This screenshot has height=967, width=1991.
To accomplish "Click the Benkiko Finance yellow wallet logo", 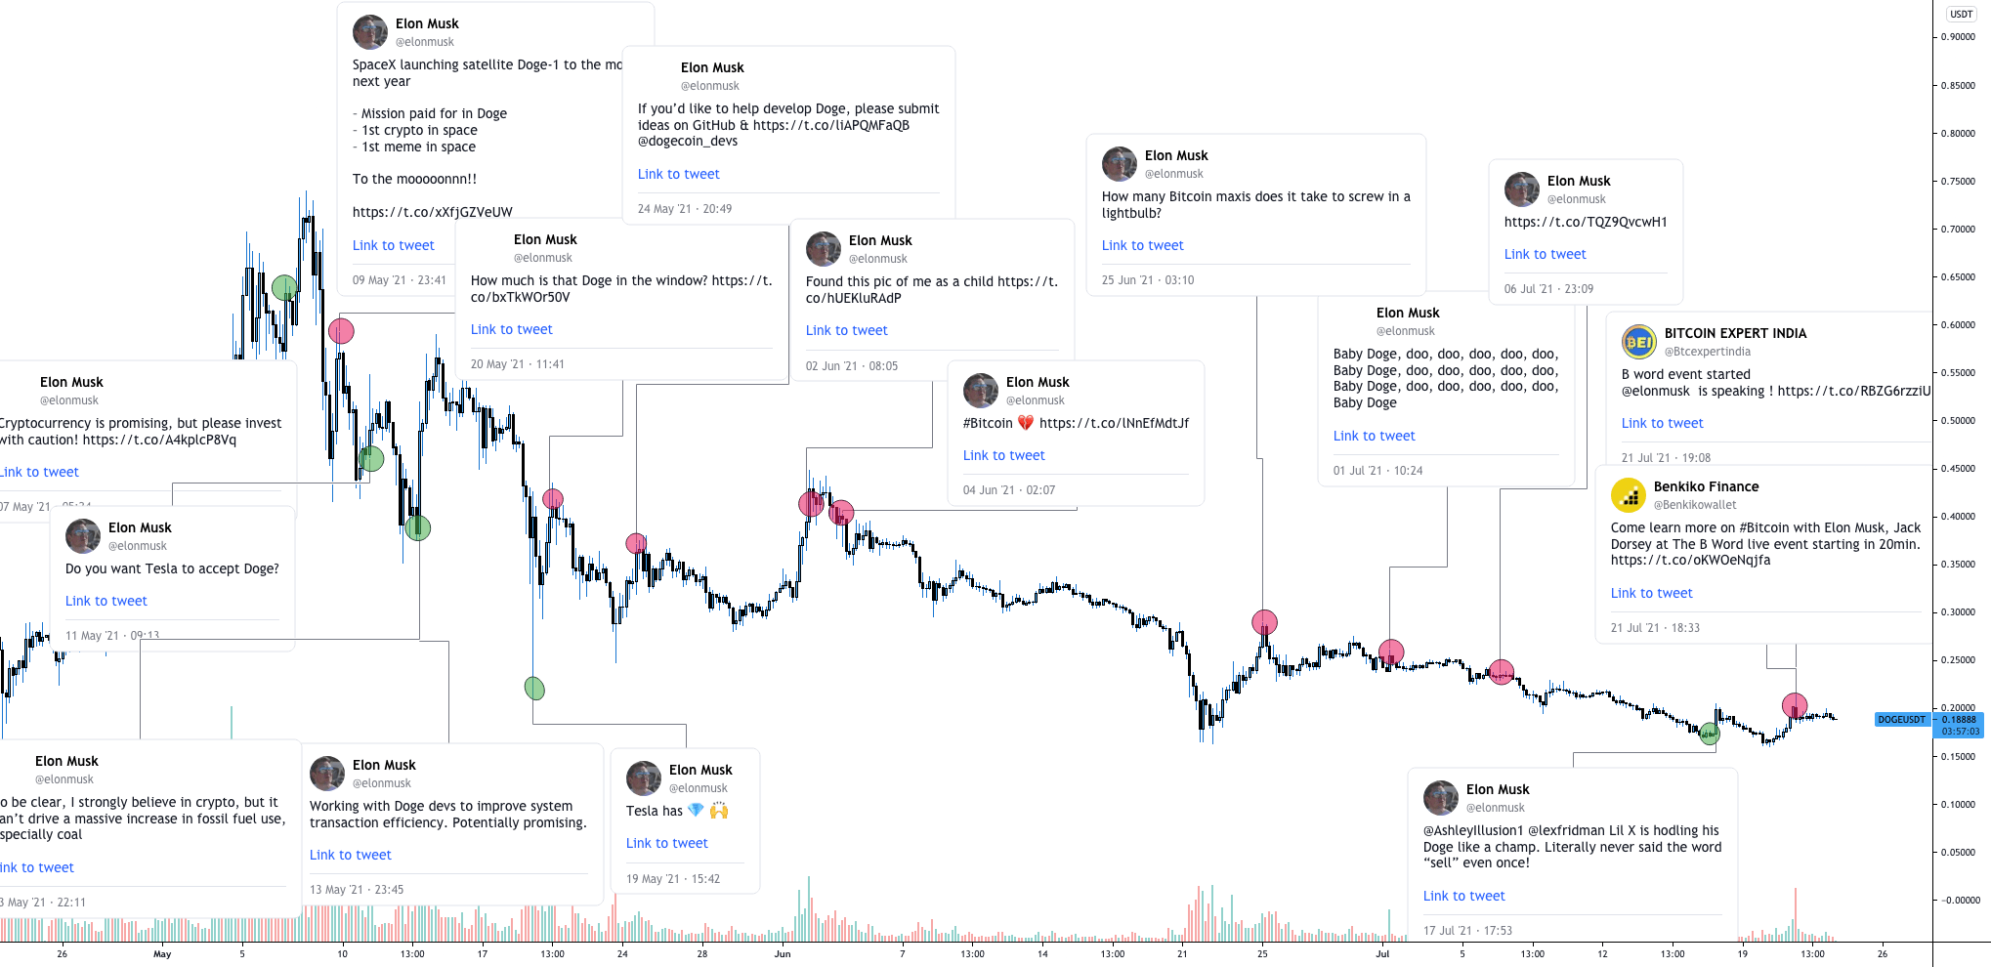I will click(1627, 495).
